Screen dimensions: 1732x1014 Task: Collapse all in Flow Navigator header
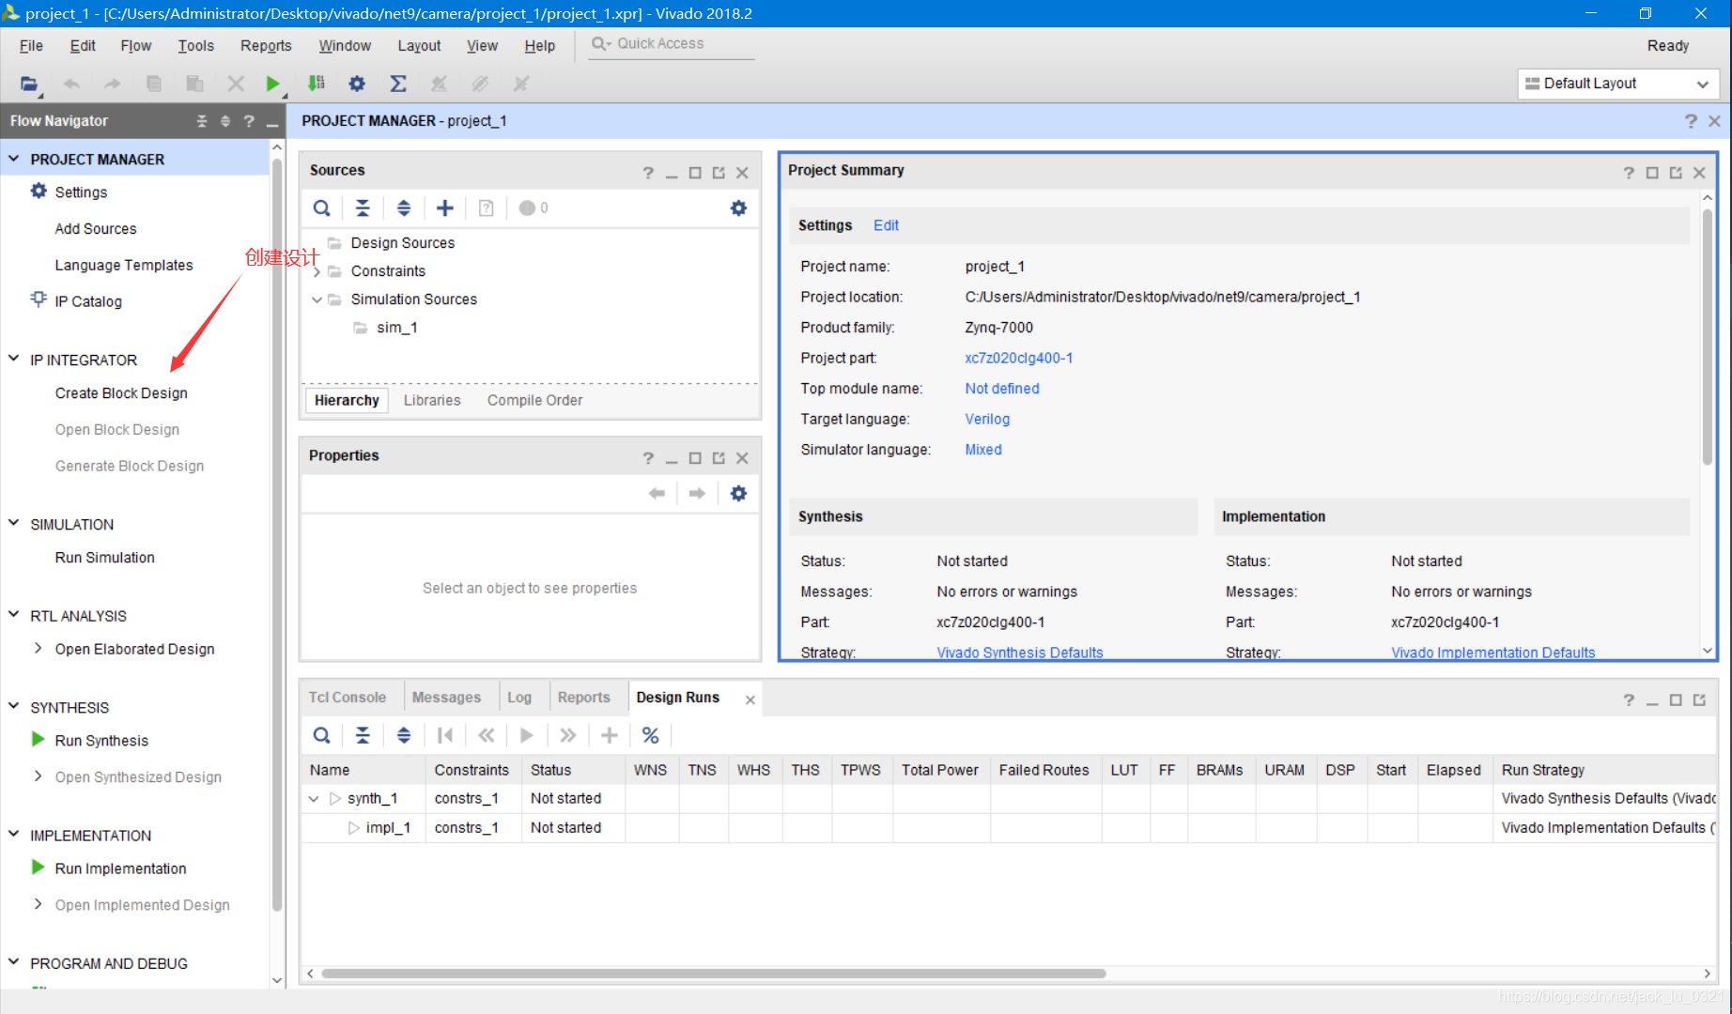pyautogui.click(x=202, y=121)
